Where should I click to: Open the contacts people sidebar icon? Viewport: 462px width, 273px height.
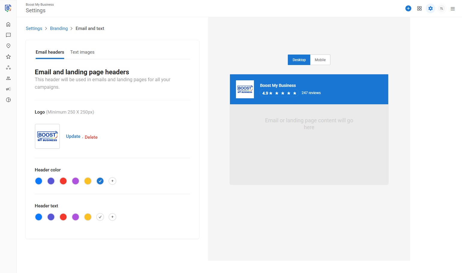[x=8, y=78]
